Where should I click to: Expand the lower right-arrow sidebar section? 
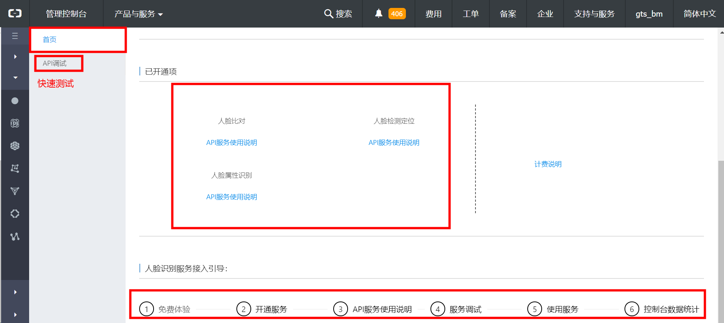click(15, 292)
